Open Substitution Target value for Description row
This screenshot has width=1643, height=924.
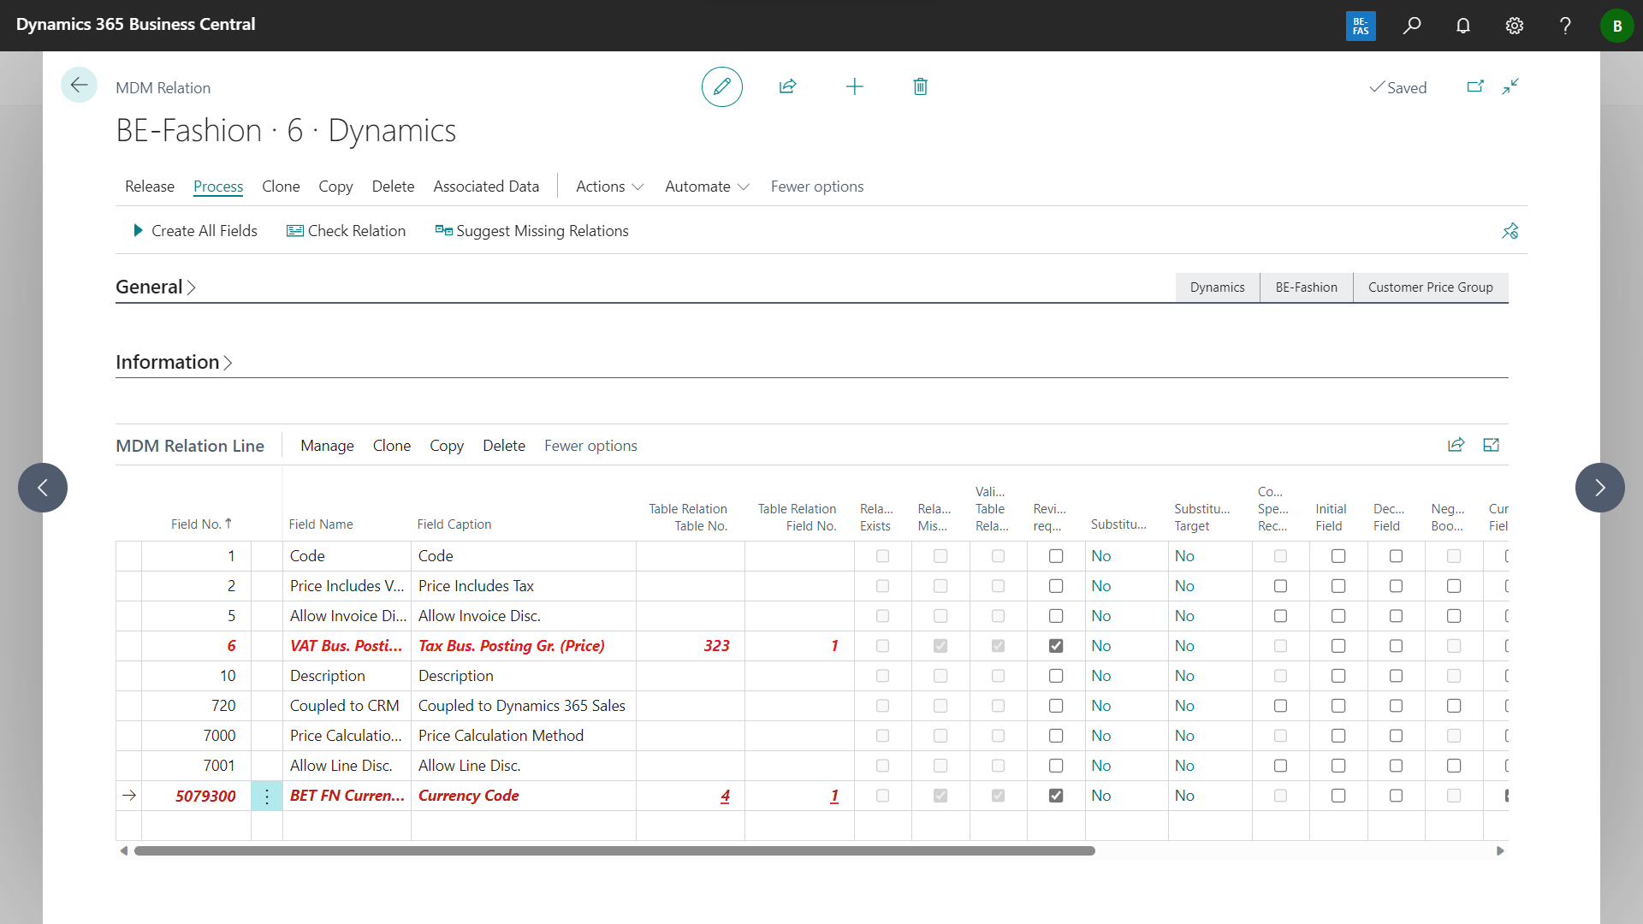(1184, 676)
